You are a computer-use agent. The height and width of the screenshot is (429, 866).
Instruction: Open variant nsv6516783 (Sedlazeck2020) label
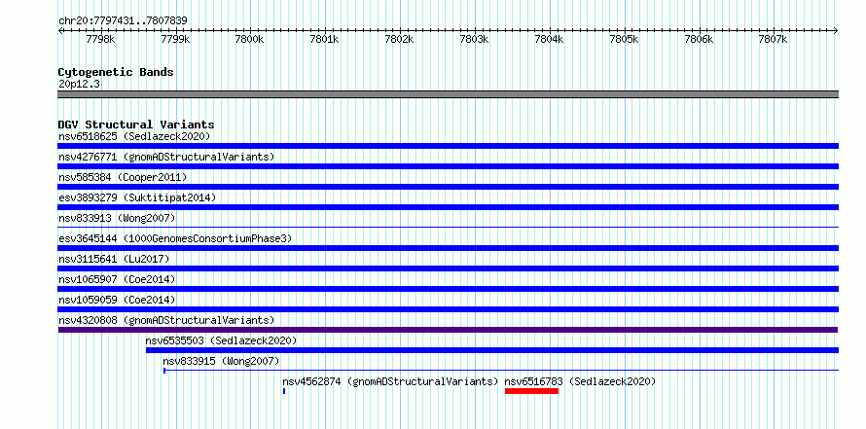tap(580, 381)
